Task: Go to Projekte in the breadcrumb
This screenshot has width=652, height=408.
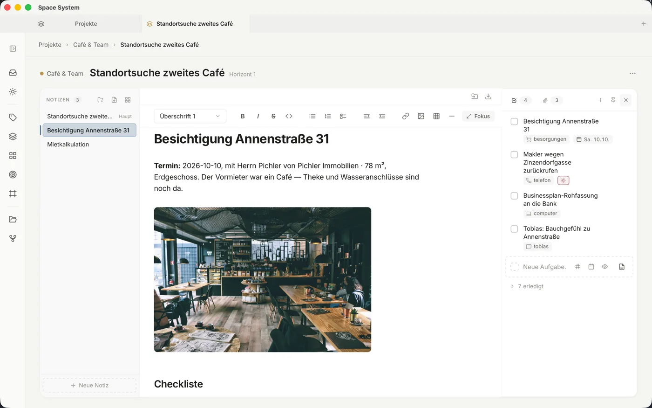Action: (50, 45)
